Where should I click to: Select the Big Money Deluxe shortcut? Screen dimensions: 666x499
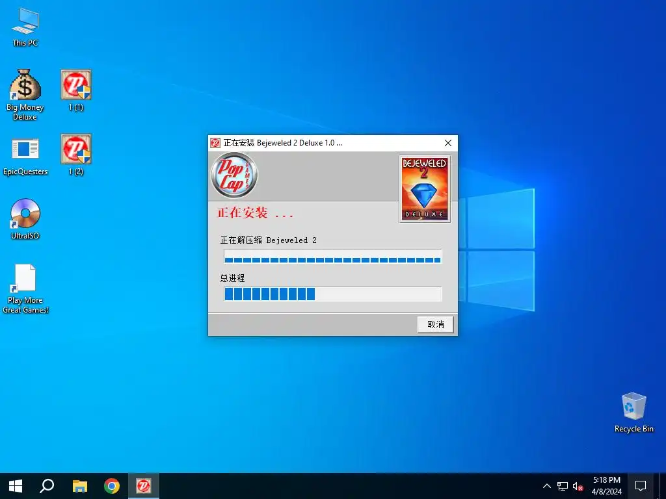(x=25, y=95)
